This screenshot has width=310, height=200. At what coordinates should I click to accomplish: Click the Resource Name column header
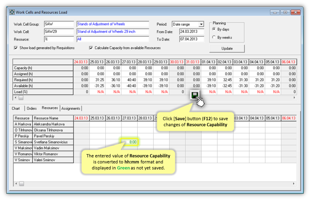[x=53, y=118]
